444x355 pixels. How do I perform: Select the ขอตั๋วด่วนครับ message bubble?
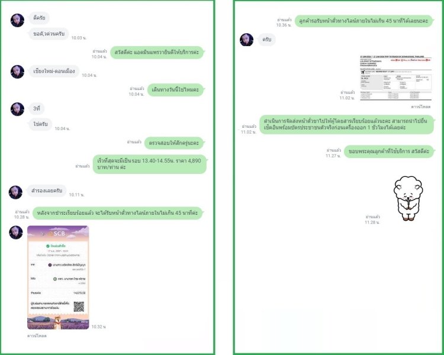pyautogui.click(x=49, y=34)
